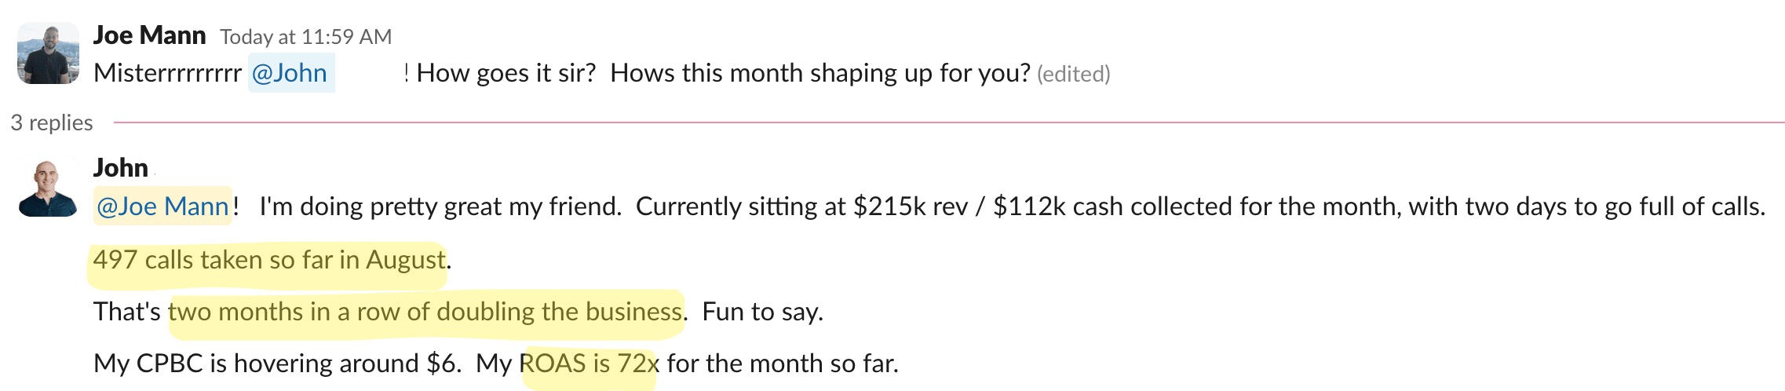This screenshot has width=1785, height=391.
Task: Click the 'How goes it sir?' text
Action: (506, 73)
